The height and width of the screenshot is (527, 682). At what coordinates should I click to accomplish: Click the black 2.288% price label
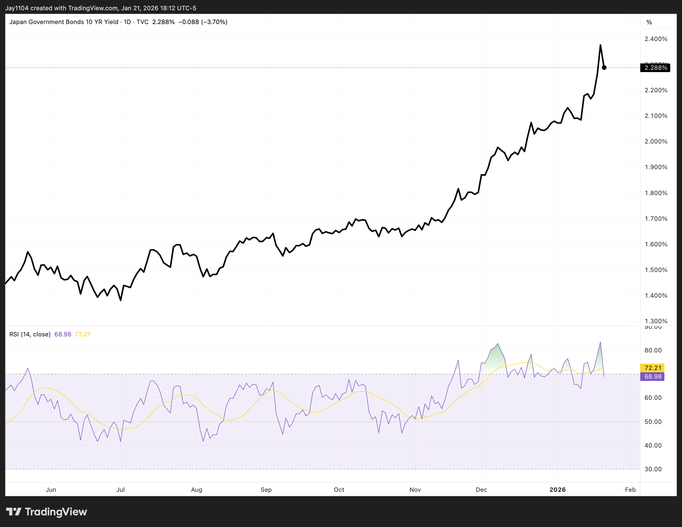(x=655, y=68)
